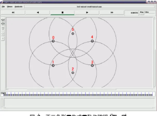Click the fast forward double-arrow button
The height and width of the screenshot is (116, 157).
112,12
